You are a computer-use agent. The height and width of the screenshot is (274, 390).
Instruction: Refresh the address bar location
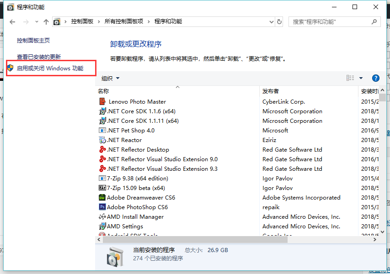click(279, 22)
